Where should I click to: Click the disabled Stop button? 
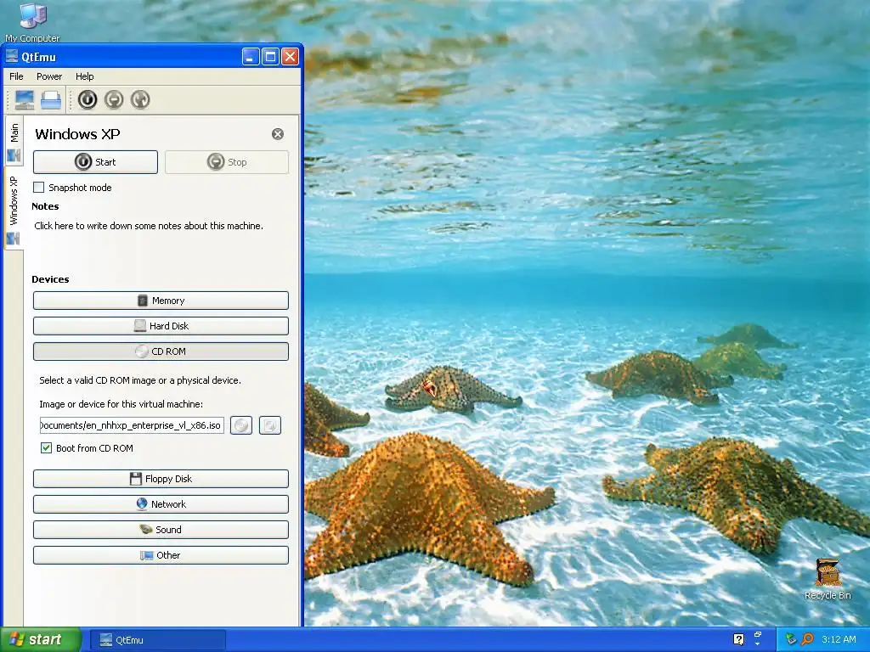pos(226,162)
